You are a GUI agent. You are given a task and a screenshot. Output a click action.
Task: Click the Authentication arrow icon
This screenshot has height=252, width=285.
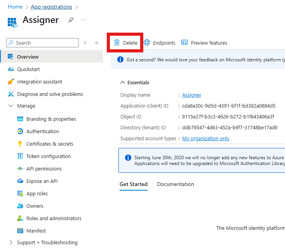click(20, 131)
